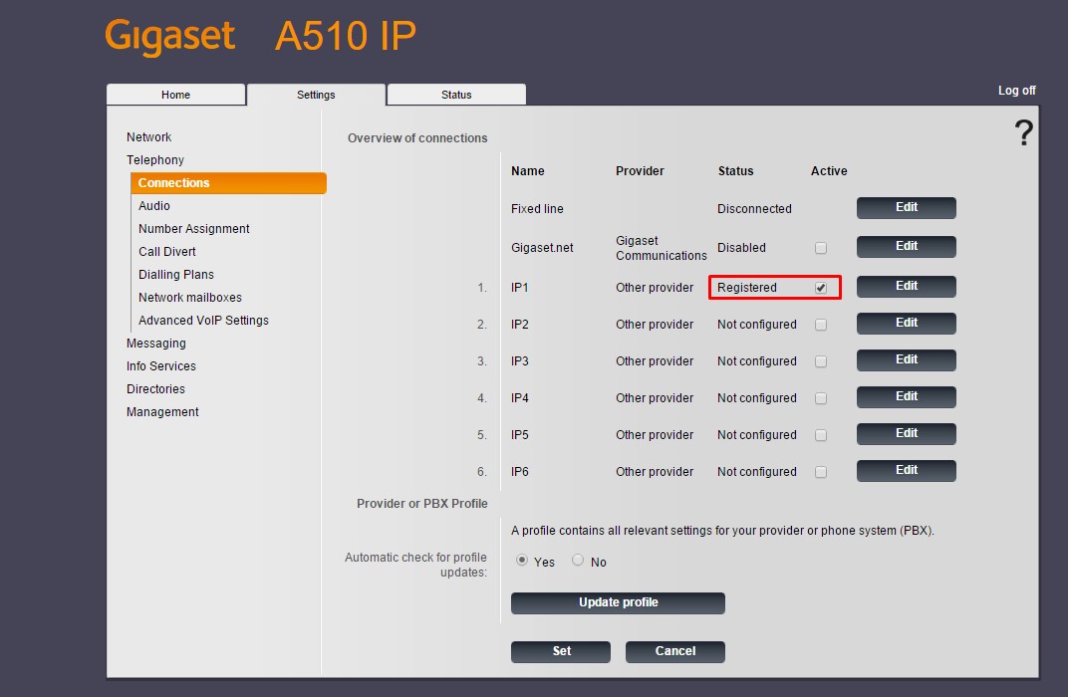Edit the IP5 connection
Image resolution: width=1068 pixels, height=697 pixels.
click(906, 433)
